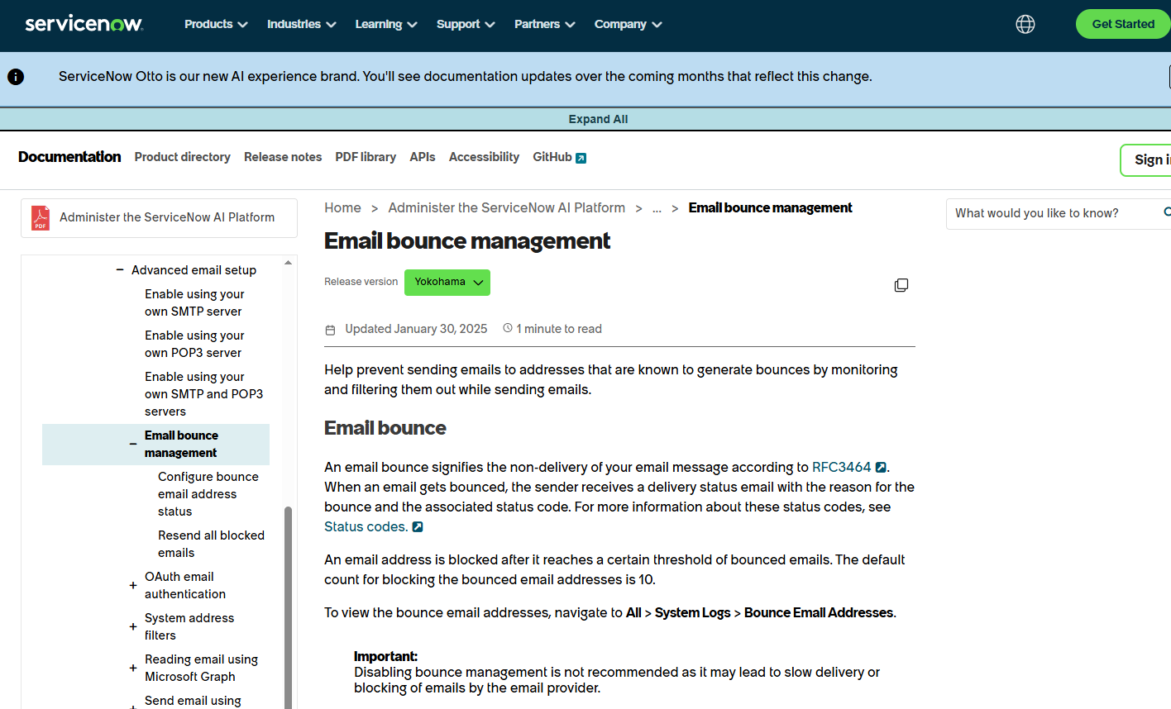Collapse the Advanced email setup tree node

(x=120, y=270)
